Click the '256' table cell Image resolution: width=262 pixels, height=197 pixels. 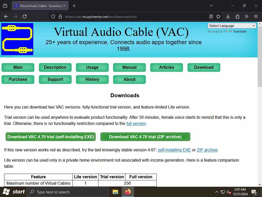tap(127, 183)
